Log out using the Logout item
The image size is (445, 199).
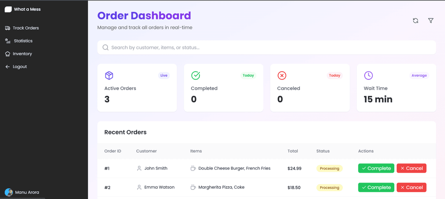click(19, 67)
